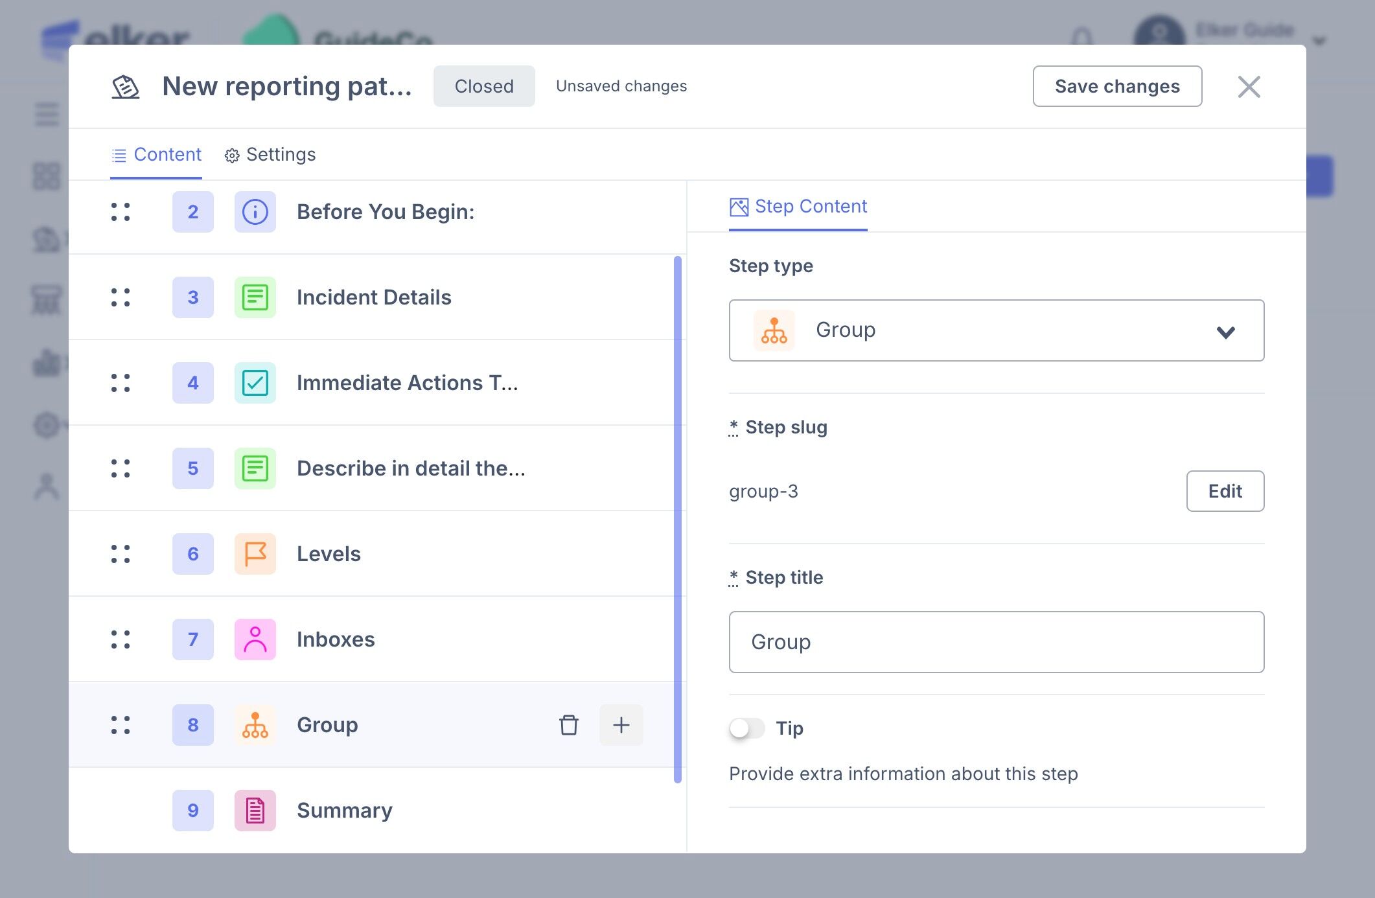The height and width of the screenshot is (898, 1375).
Task: Select the Step Content tab
Action: pyautogui.click(x=798, y=207)
